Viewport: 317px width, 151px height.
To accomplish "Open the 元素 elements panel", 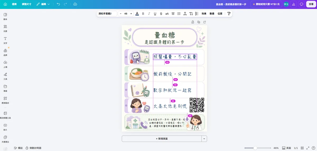I will point(5,28).
